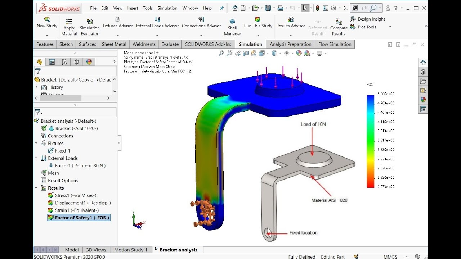Switch to the Model bottom tab
461x259 pixels.
72,250
